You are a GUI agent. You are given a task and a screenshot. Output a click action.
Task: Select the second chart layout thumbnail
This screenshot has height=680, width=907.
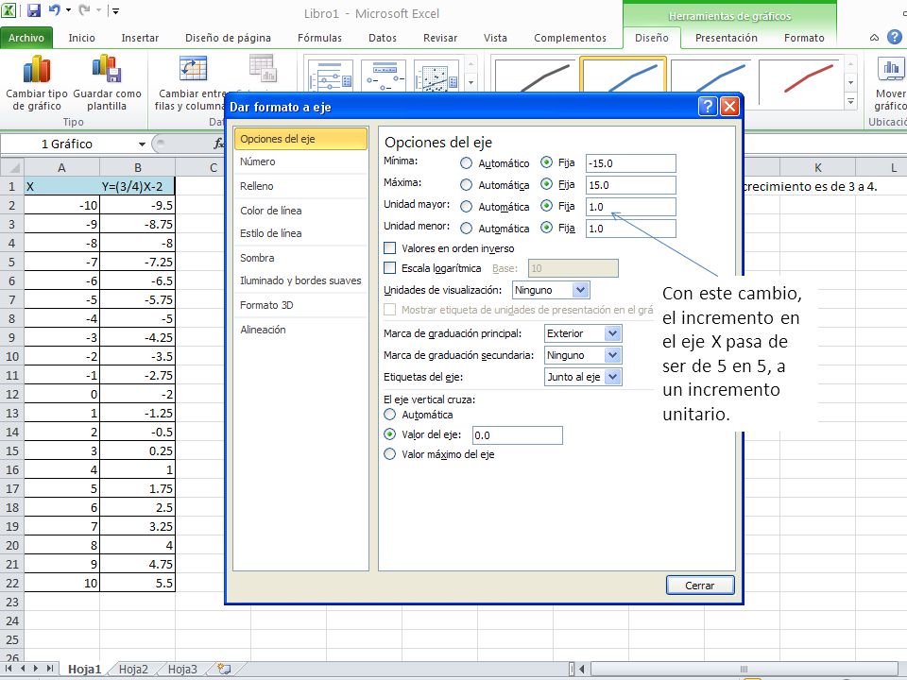point(384,76)
